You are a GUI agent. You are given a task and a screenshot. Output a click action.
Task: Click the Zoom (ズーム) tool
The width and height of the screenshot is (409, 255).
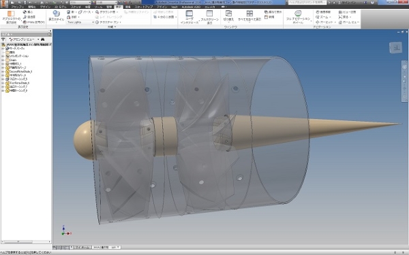[323, 17]
